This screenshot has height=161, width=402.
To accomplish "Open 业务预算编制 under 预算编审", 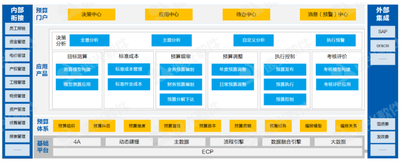I will (x=181, y=69).
